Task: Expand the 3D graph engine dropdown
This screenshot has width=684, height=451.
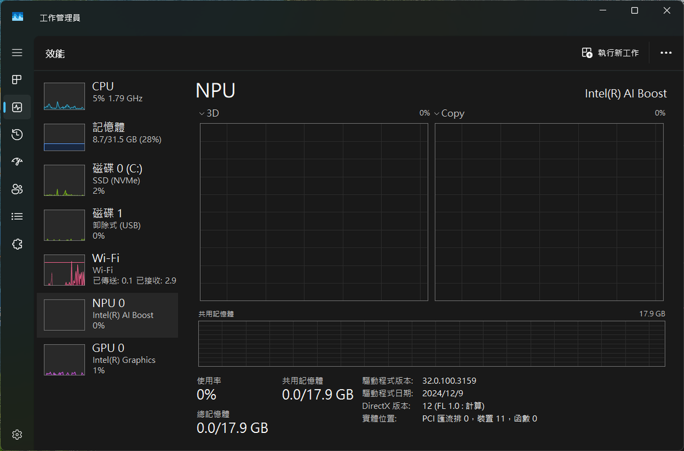Action: pyautogui.click(x=209, y=113)
